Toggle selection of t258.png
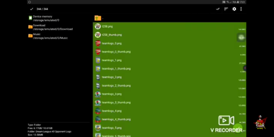 107,26
